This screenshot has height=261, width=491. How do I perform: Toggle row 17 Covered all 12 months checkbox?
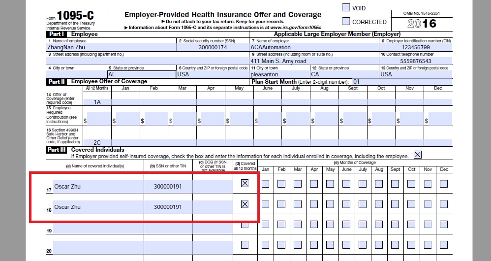pos(245,183)
